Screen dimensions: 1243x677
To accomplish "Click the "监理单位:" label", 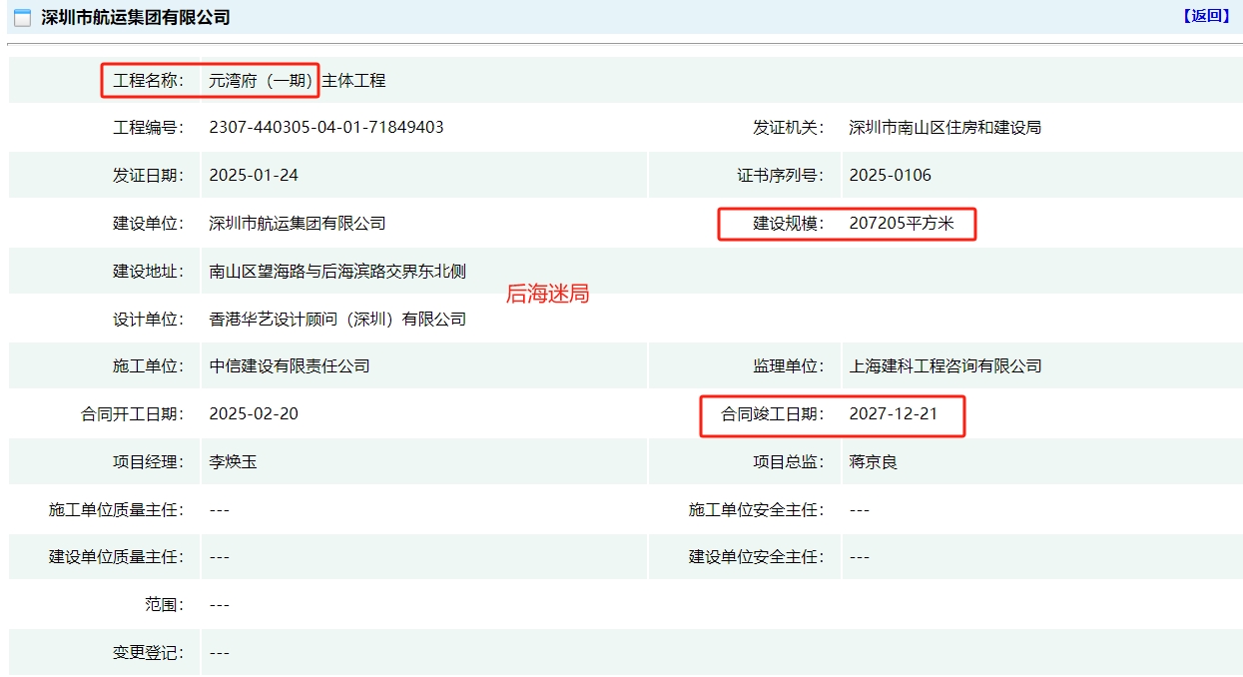I will pyautogui.click(x=789, y=366).
